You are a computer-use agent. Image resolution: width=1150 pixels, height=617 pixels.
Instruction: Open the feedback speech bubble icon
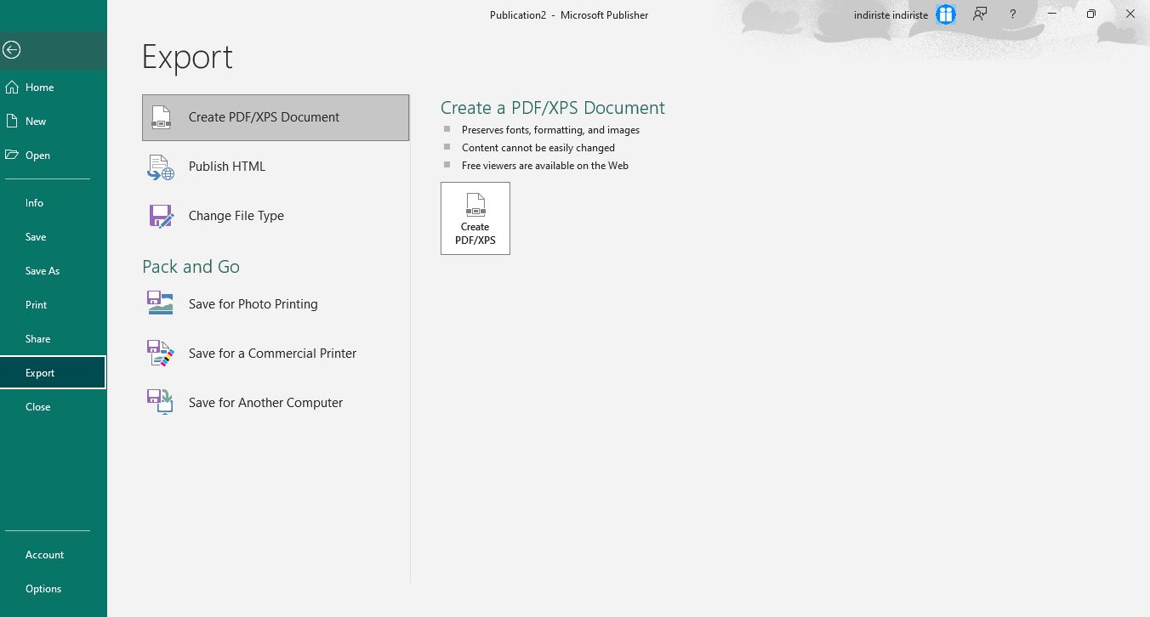click(x=980, y=14)
